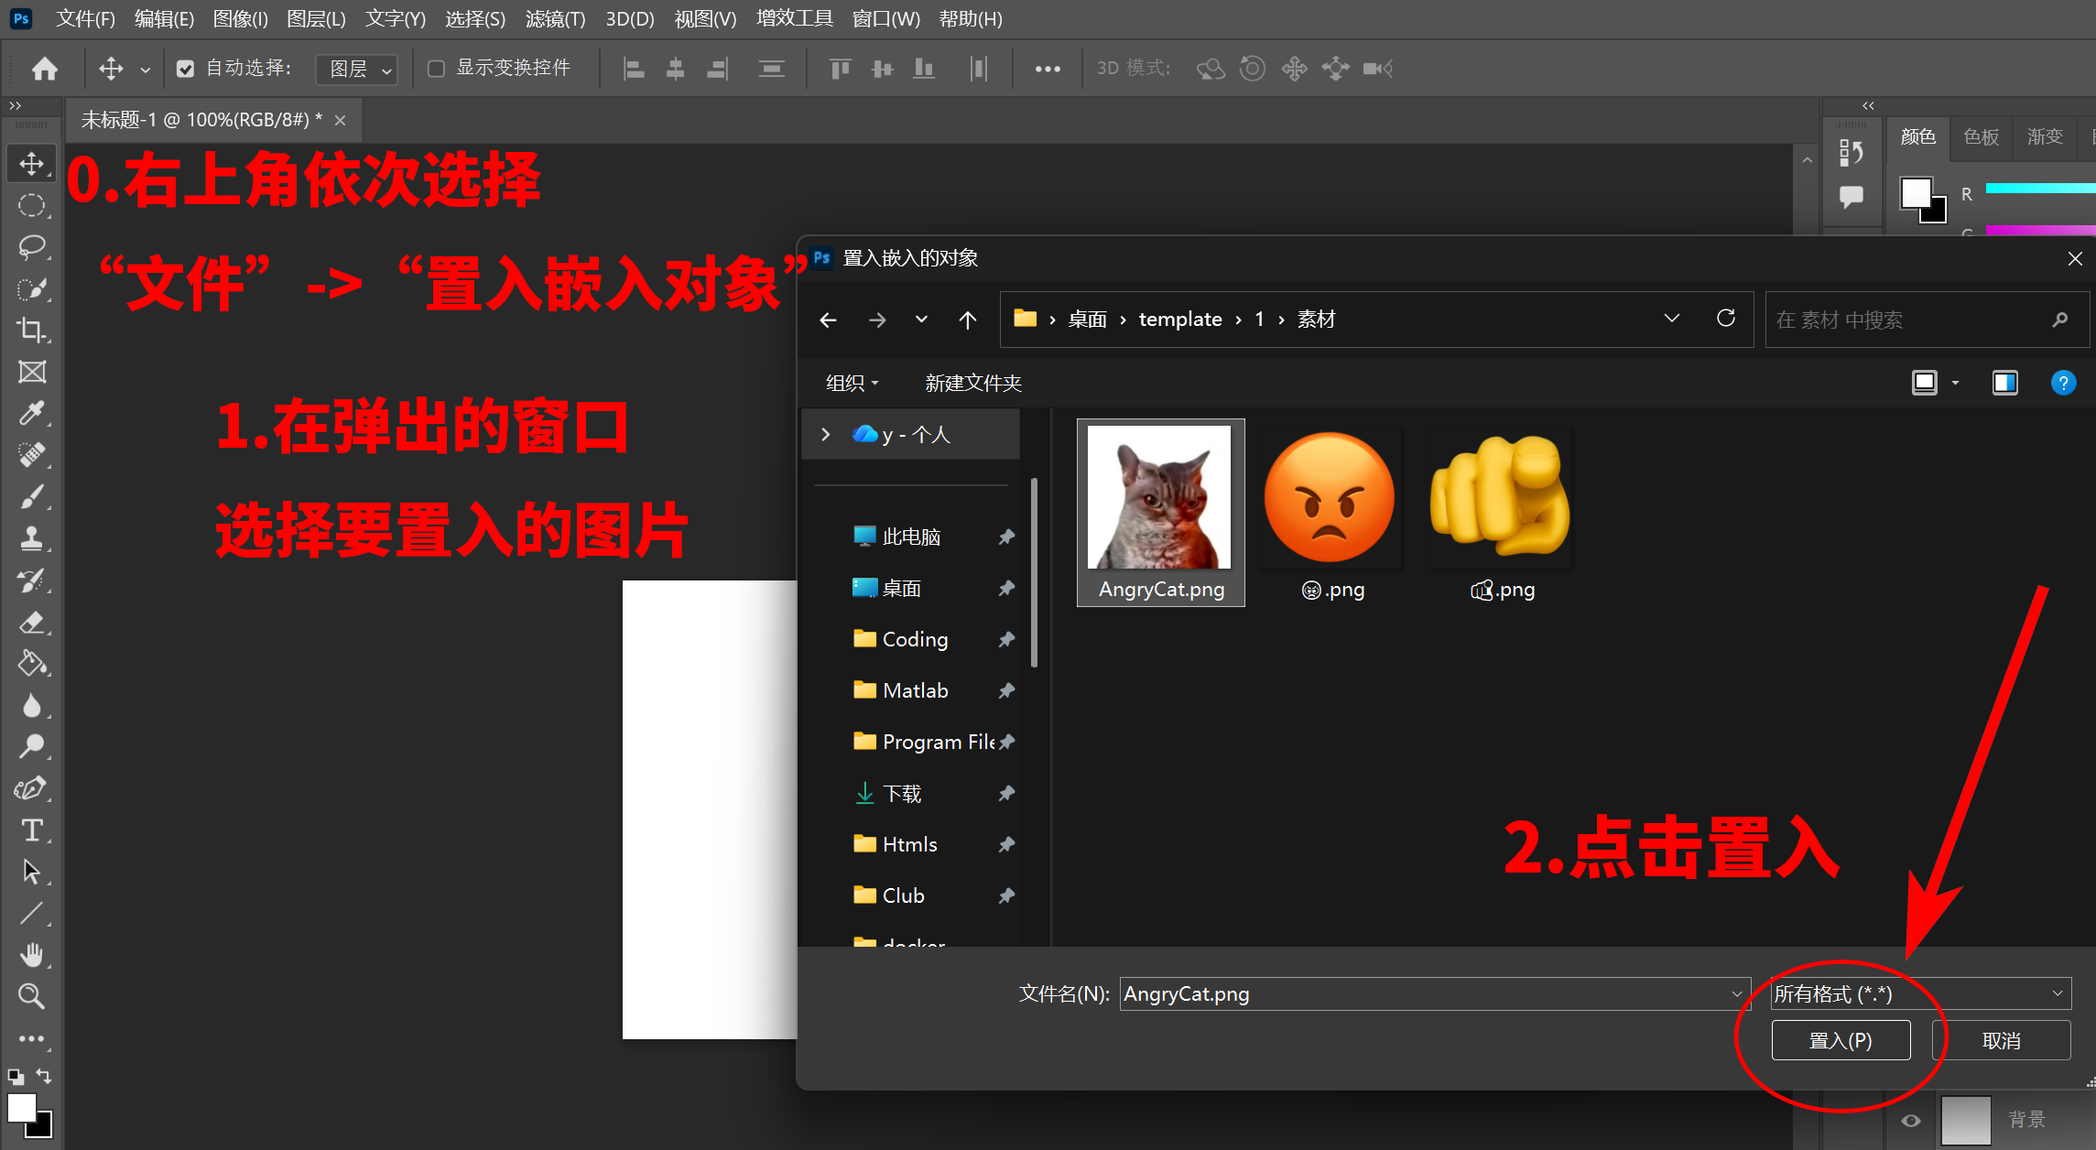Select the Crop tool
This screenshot has height=1150, width=2096.
[x=32, y=330]
